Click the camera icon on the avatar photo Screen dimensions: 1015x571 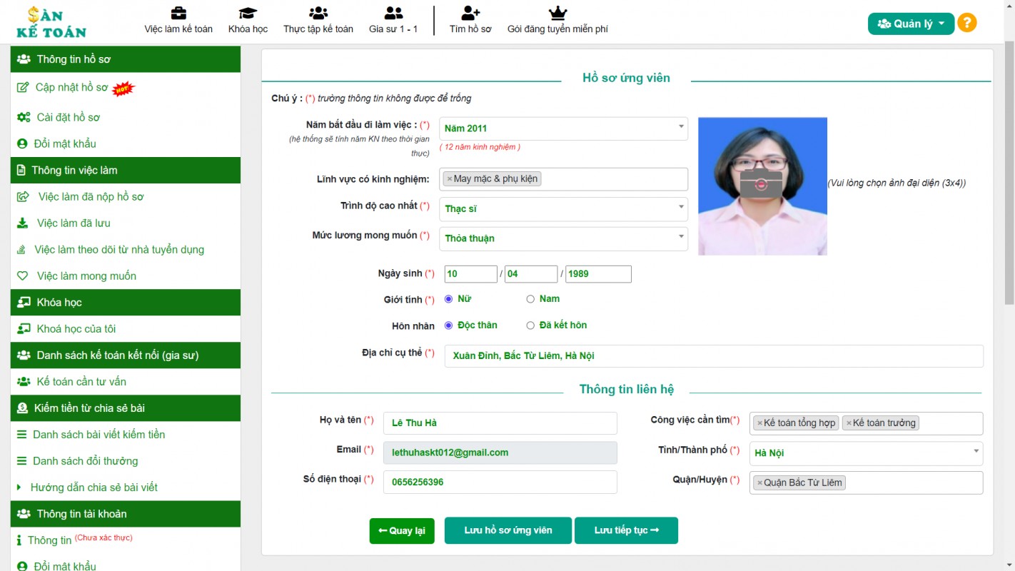(x=761, y=184)
